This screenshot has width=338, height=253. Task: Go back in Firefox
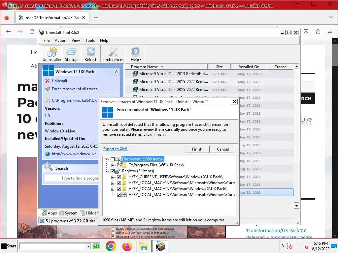pos(8,32)
